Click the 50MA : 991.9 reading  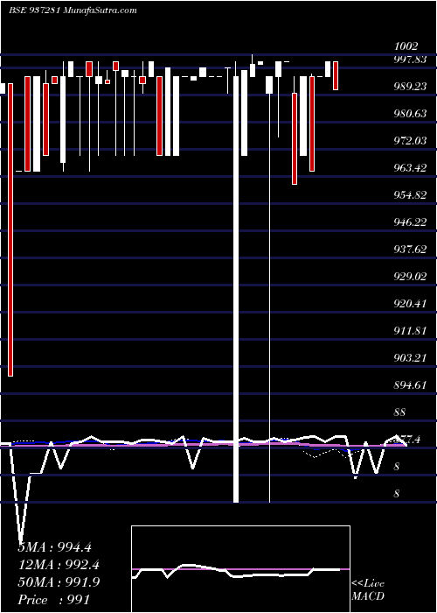pos(59,582)
